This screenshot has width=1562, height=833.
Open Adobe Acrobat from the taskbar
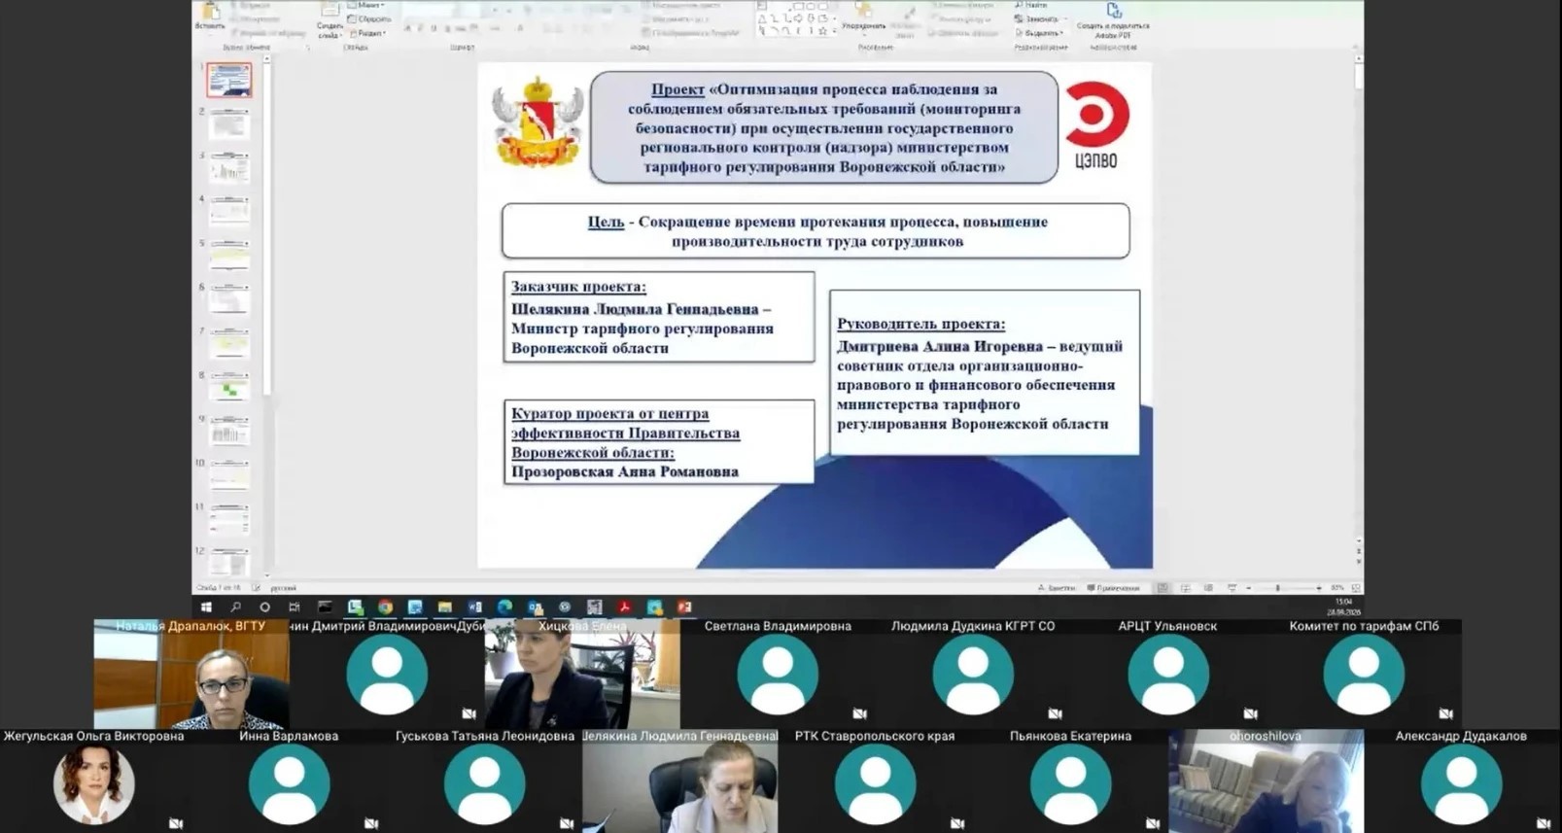click(x=625, y=607)
